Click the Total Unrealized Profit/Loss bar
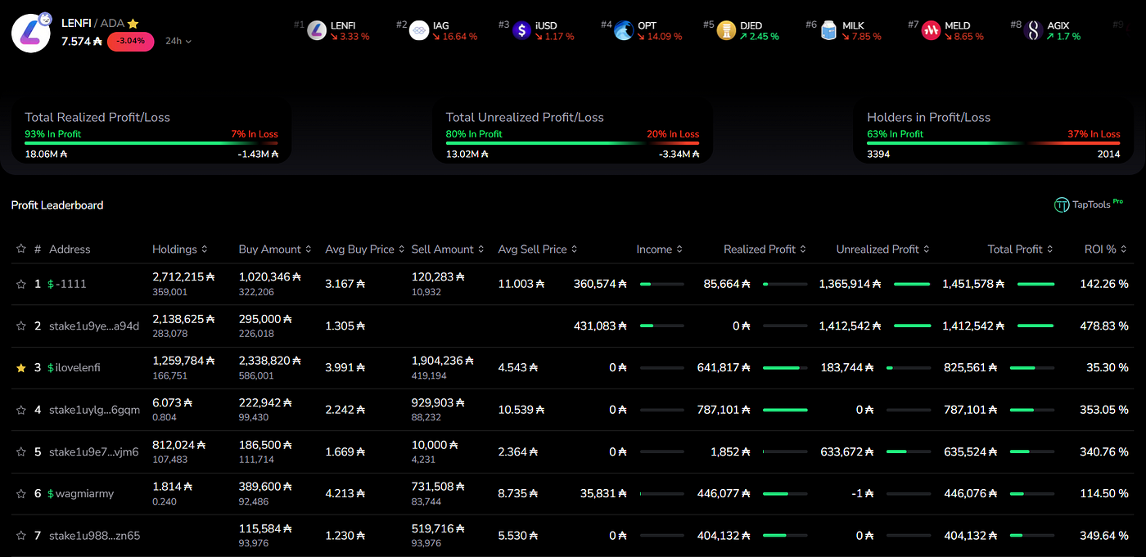The height and width of the screenshot is (557, 1146). [572, 143]
